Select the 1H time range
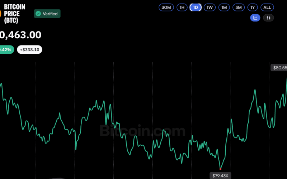This screenshot has height=179, width=287. (182, 8)
